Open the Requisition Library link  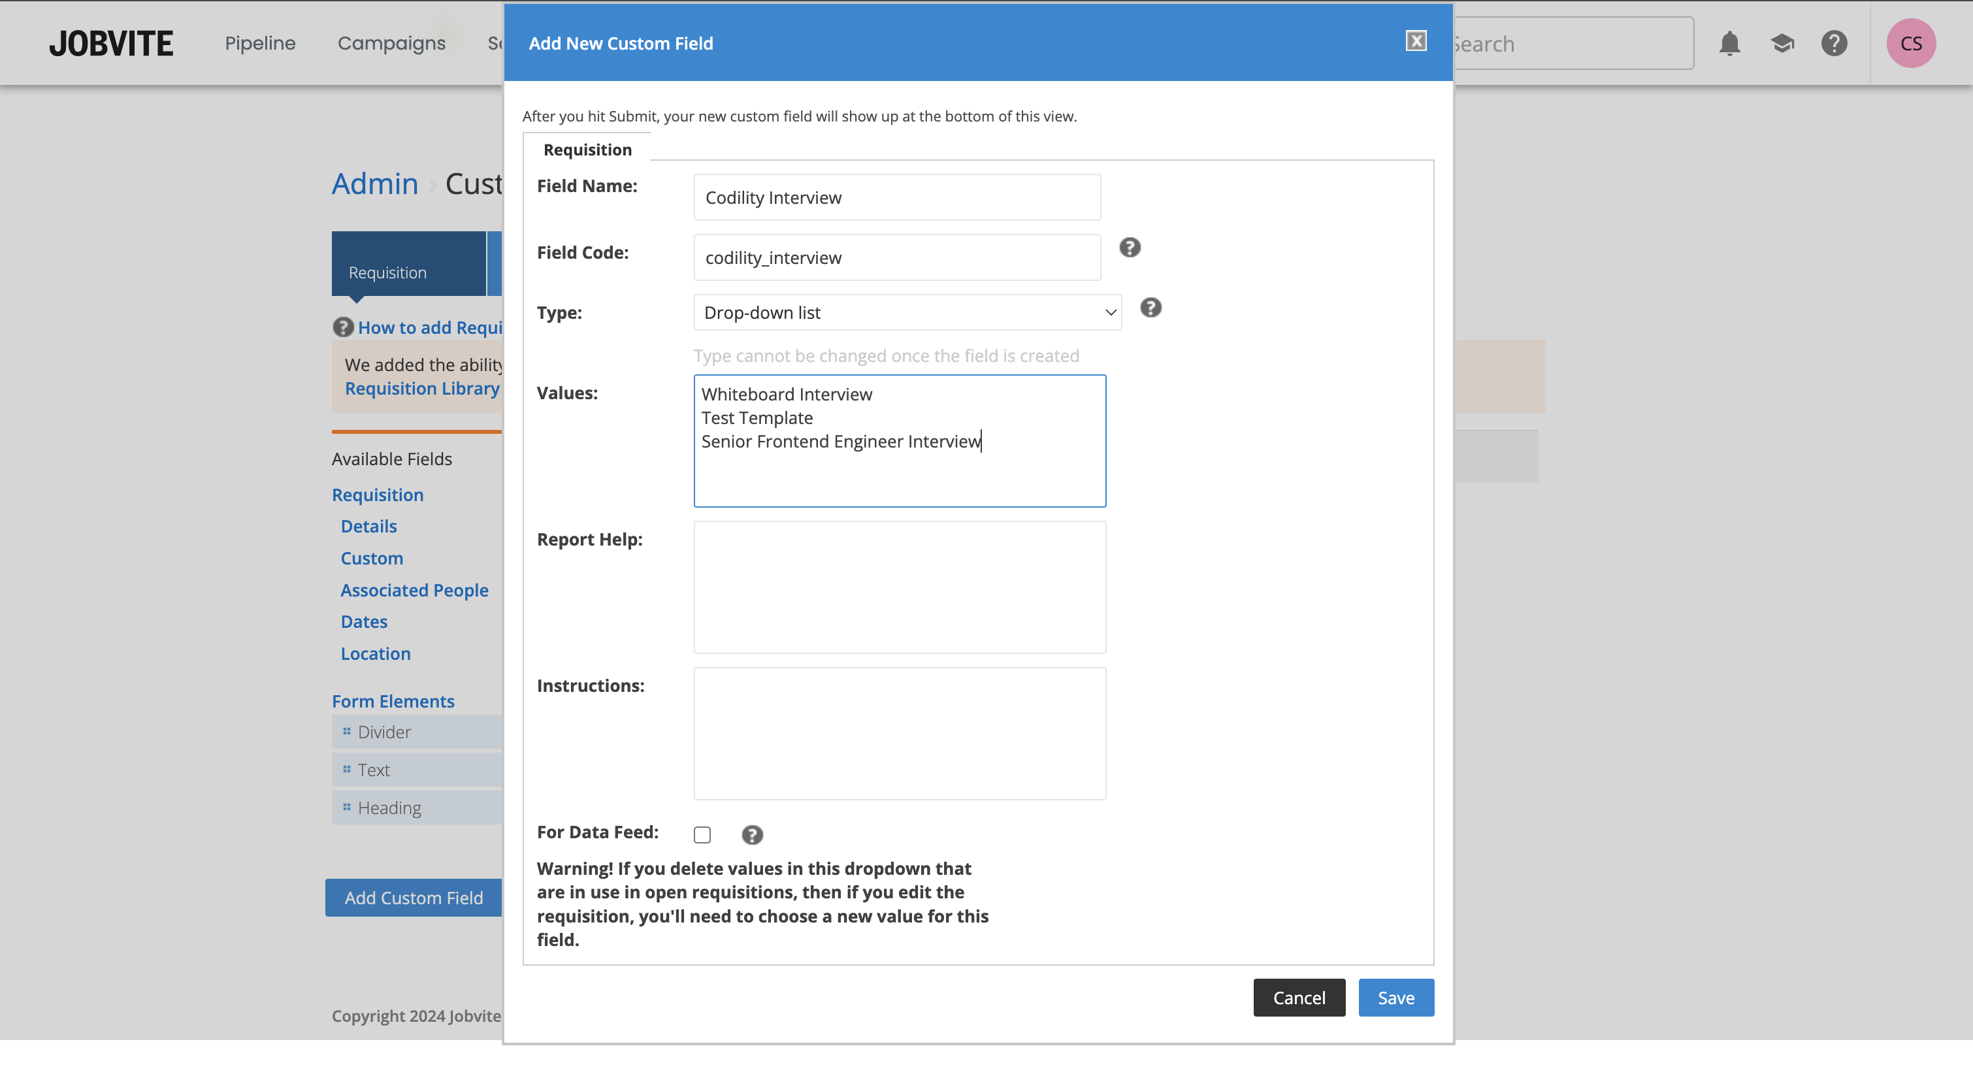422,389
